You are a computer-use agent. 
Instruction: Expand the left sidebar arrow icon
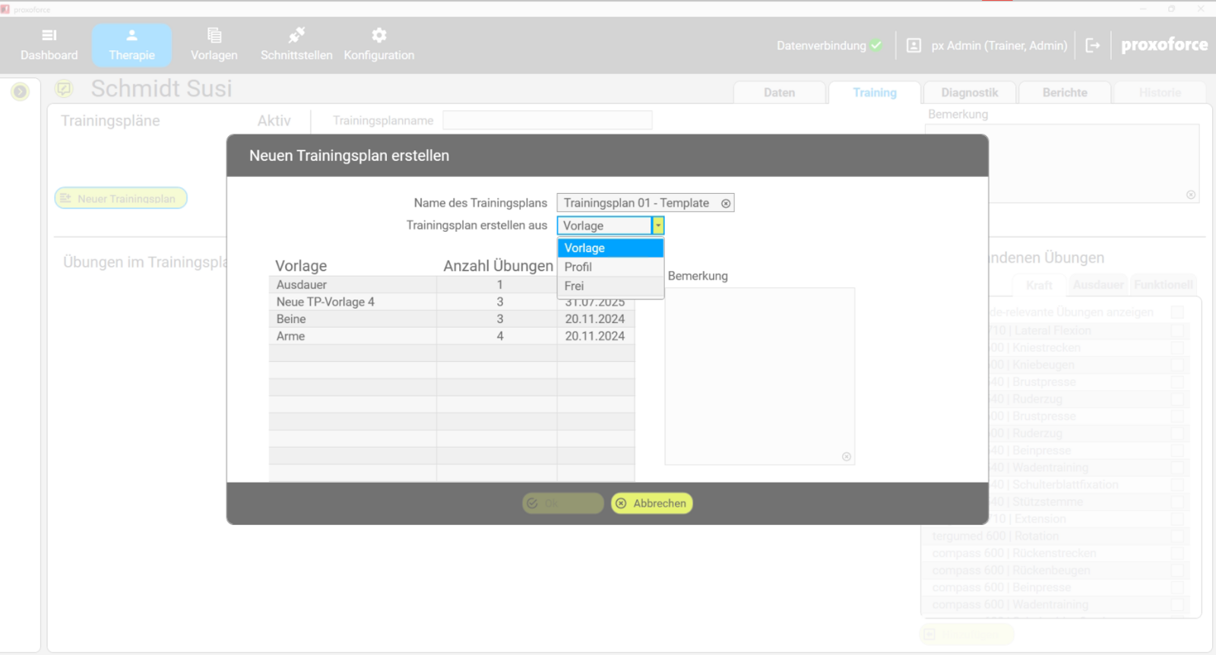(x=21, y=92)
